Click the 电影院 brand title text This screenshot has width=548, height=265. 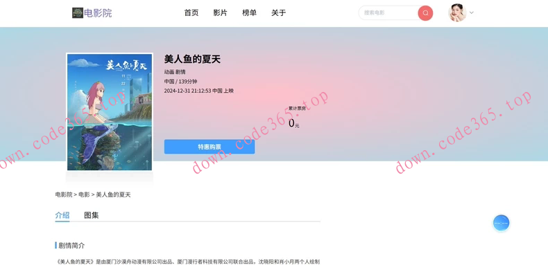pos(98,13)
